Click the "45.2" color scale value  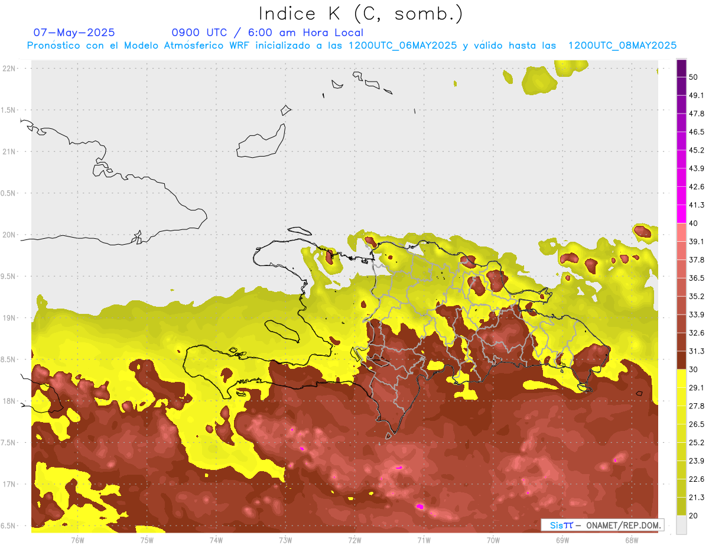point(697,150)
